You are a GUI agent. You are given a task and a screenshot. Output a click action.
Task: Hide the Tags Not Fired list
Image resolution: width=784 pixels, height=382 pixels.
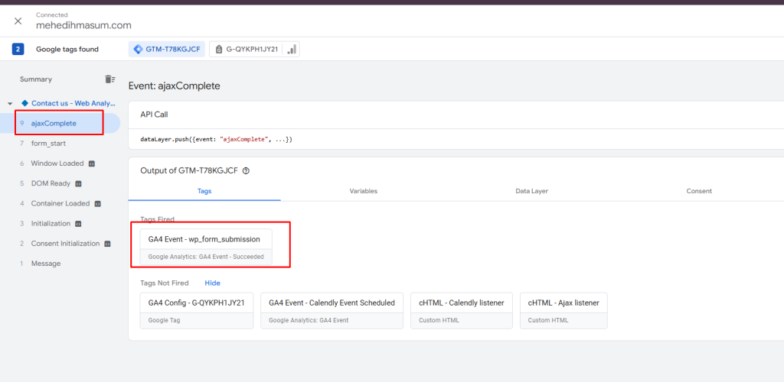[x=213, y=283]
